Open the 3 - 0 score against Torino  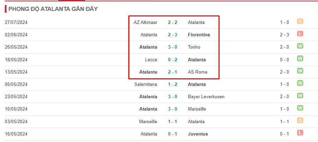(173, 47)
